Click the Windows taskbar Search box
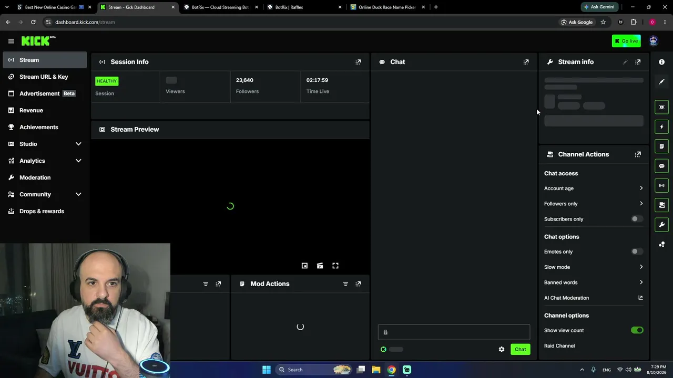The width and height of the screenshot is (673, 378). (x=313, y=370)
